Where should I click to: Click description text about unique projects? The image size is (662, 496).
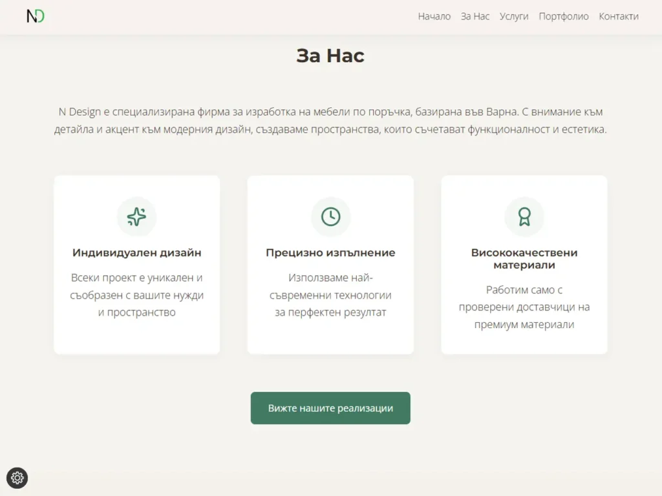(x=136, y=295)
